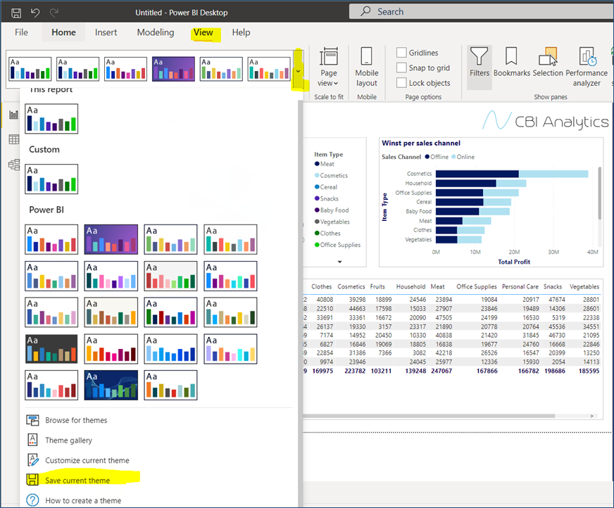614x508 pixels.
Task: Click the table horizontal scrollbar
Action: coord(429,416)
